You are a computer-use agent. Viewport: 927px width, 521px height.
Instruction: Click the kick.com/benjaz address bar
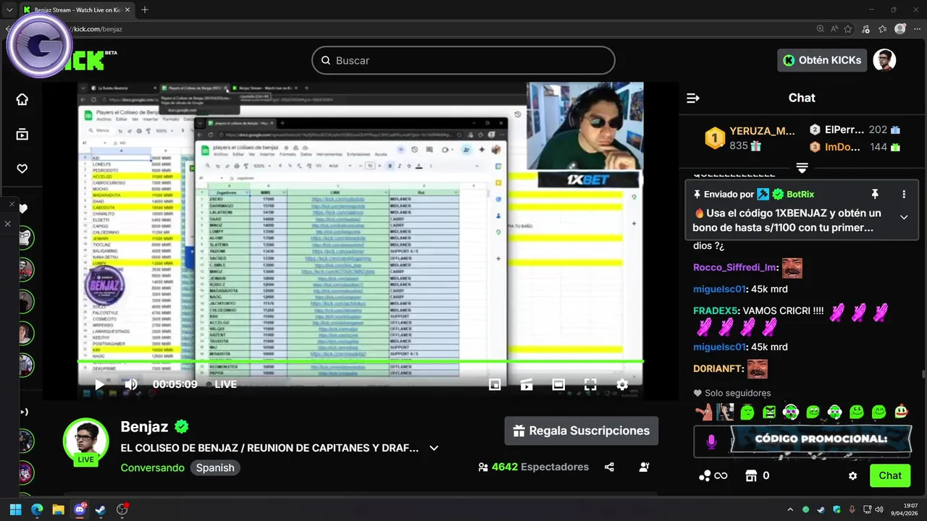435,29
